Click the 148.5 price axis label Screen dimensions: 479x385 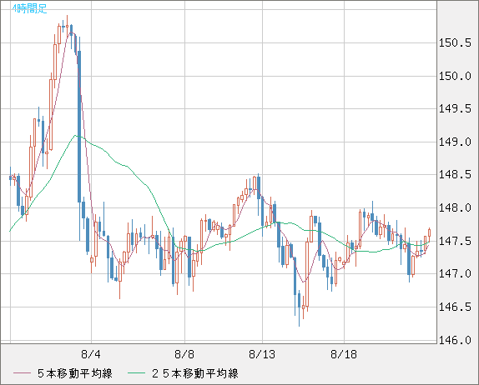click(x=455, y=175)
